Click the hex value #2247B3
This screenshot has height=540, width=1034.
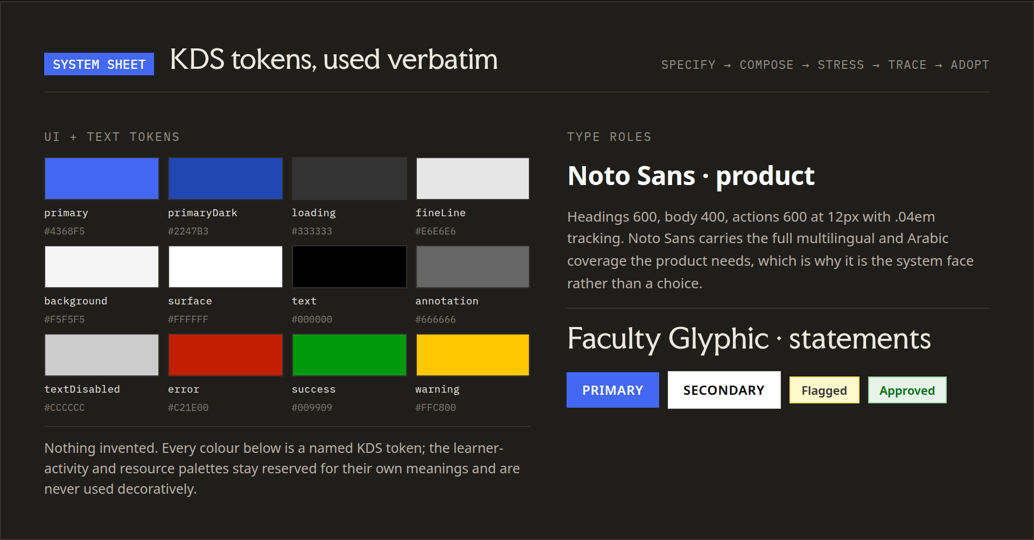[188, 231]
